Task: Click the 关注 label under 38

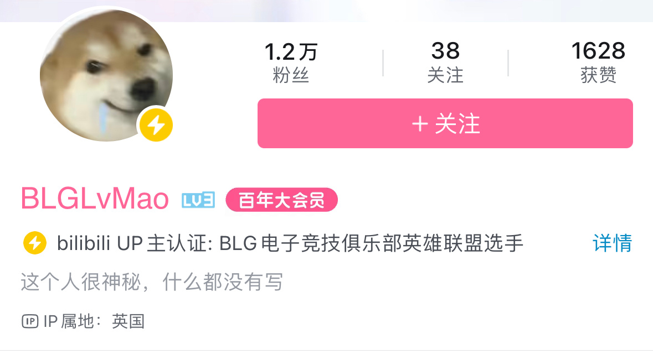Action: [445, 75]
